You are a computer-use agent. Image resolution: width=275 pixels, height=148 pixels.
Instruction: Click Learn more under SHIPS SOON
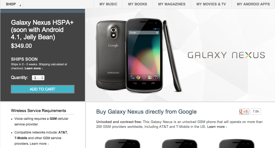[34, 68]
